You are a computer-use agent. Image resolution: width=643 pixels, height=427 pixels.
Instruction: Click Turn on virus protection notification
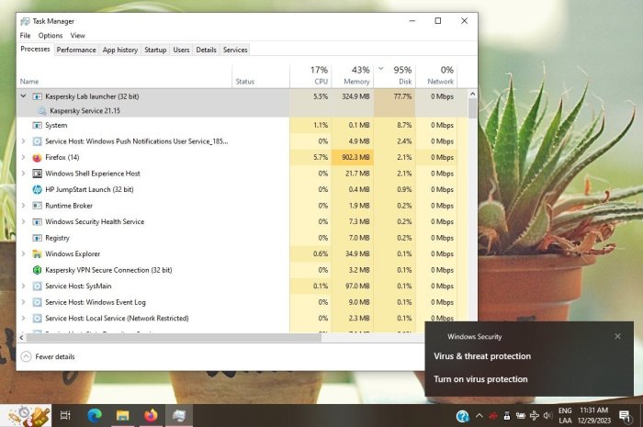pyautogui.click(x=480, y=379)
